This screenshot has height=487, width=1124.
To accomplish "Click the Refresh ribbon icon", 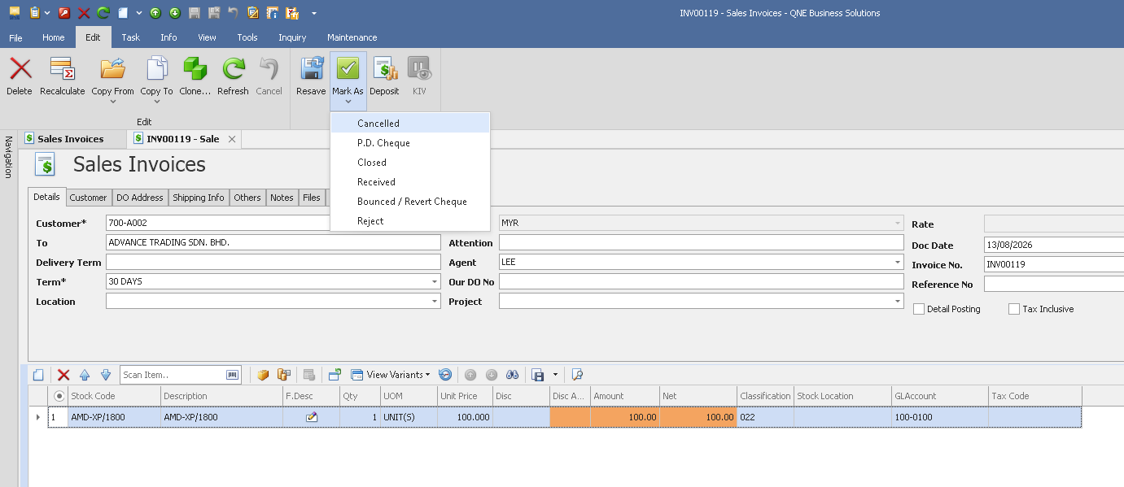I will pyautogui.click(x=233, y=69).
